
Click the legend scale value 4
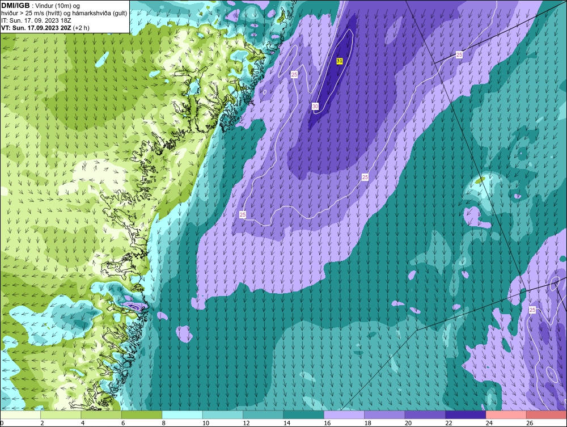(x=83, y=423)
